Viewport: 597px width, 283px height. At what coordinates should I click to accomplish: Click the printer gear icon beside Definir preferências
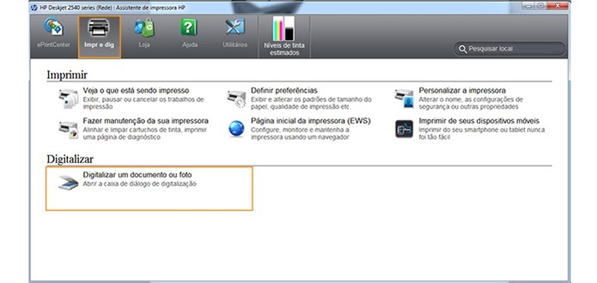click(237, 99)
